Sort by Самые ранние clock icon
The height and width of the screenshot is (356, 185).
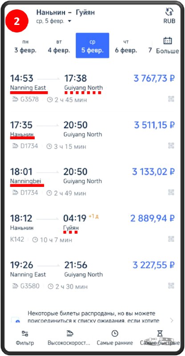(x=115, y=333)
